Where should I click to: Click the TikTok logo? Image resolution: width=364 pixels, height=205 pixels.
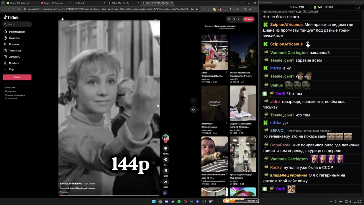(11, 17)
